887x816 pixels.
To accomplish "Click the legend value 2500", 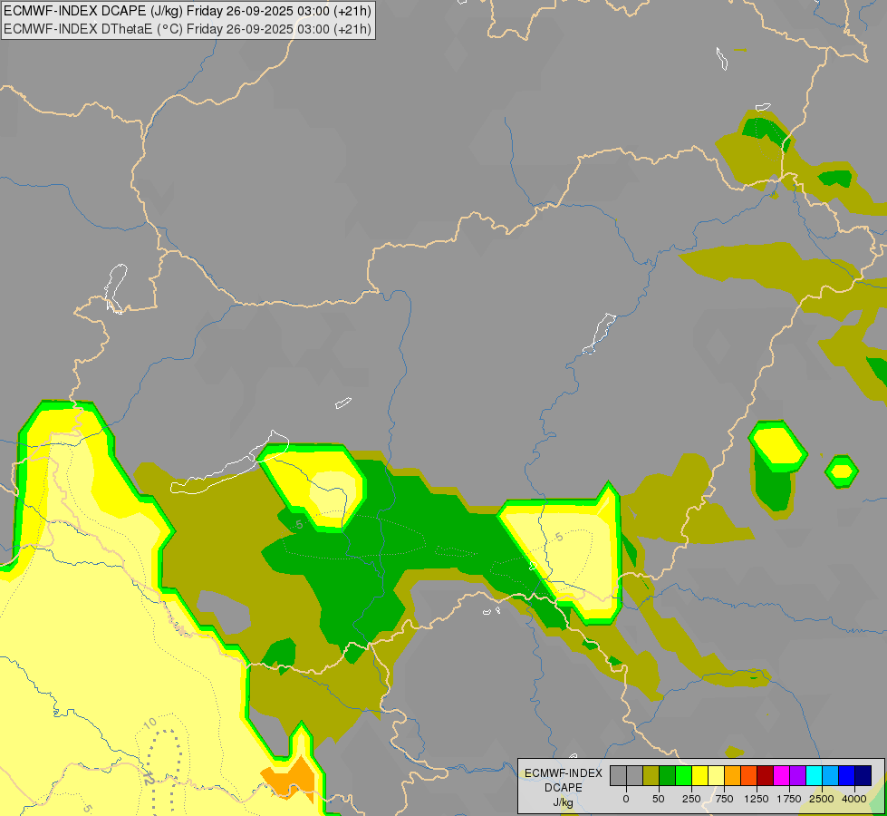I will 822,799.
